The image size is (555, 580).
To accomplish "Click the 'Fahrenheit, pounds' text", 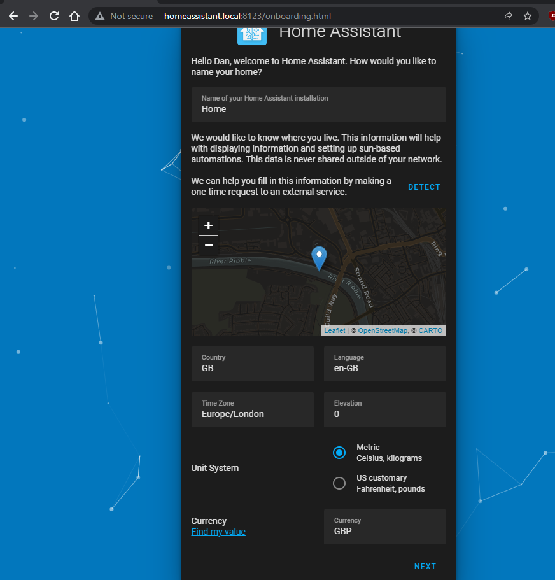I will click(390, 489).
